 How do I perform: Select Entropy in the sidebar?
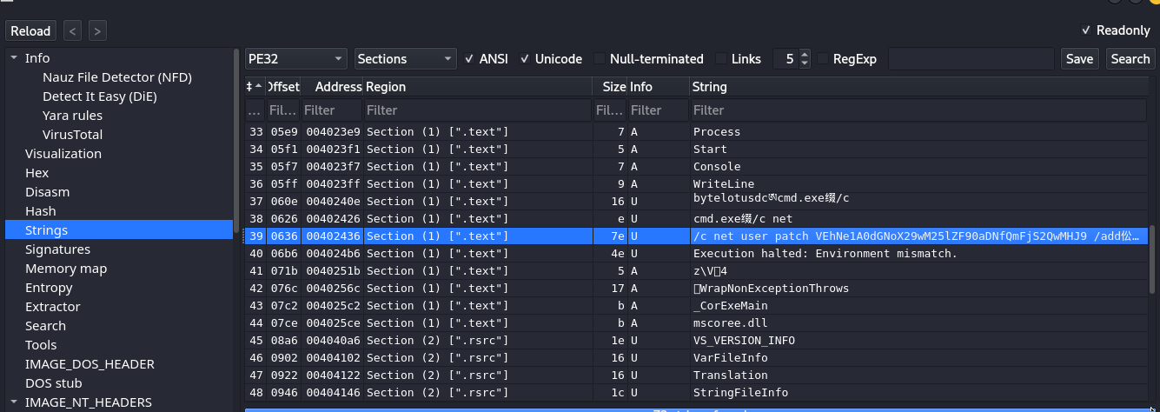[x=49, y=288]
